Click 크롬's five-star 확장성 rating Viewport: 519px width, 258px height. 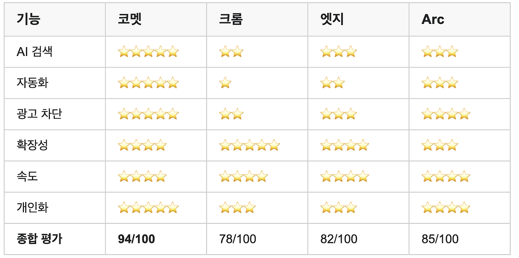tap(249, 145)
